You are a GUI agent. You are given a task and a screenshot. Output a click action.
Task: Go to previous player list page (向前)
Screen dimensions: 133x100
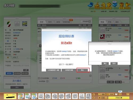pos(110,82)
